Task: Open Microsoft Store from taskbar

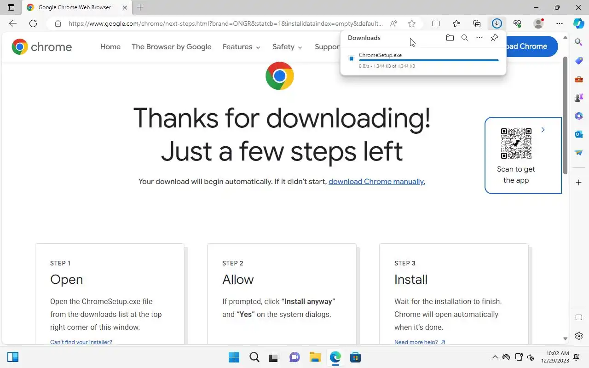Action: click(x=355, y=357)
